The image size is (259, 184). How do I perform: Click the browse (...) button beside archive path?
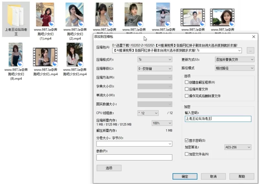(x=250, y=51)
